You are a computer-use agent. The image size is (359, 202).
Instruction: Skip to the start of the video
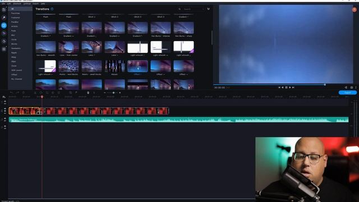279,88
